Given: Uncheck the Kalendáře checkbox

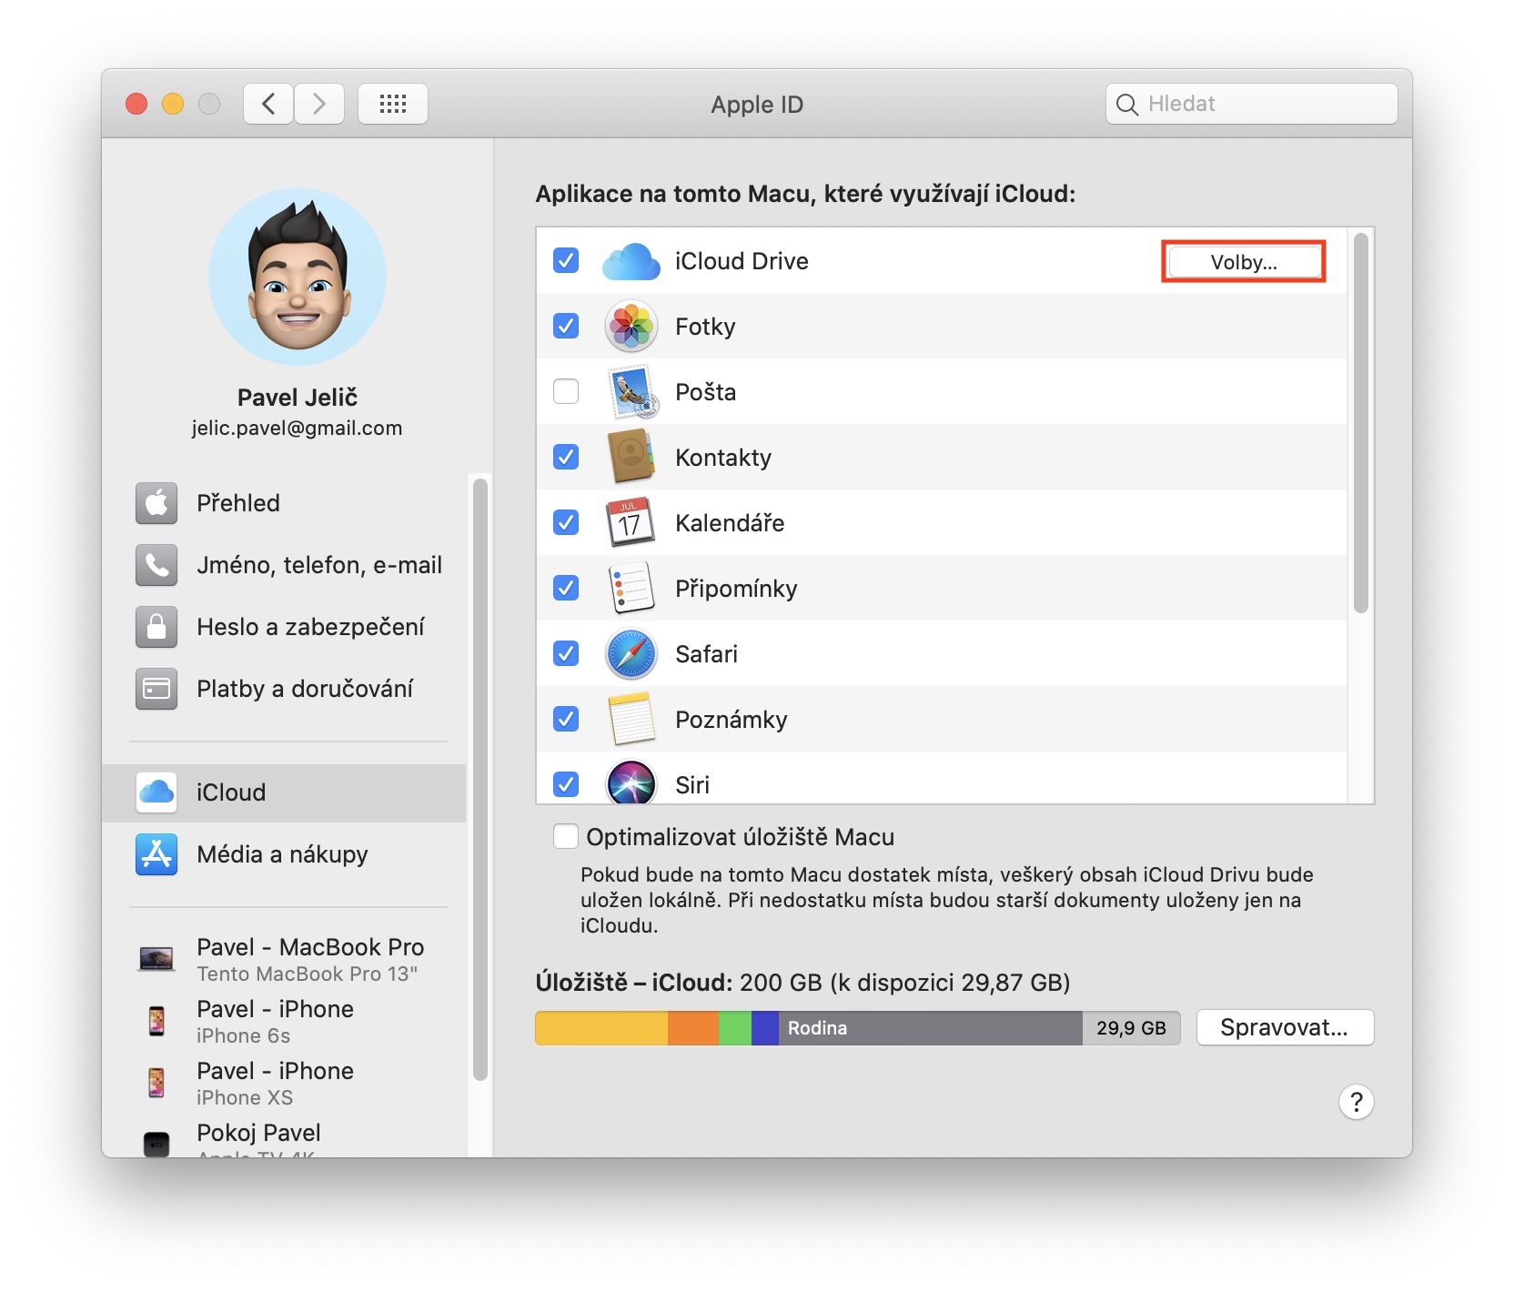Looking at the screenshot, I should tap(566, 522).
